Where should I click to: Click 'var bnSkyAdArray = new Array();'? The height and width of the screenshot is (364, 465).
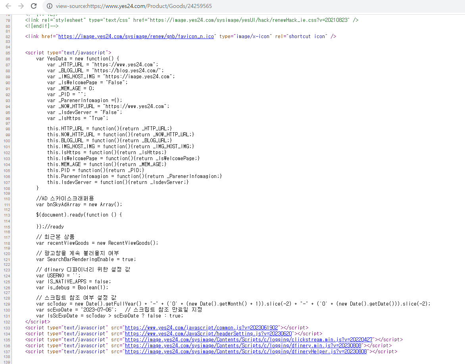coord(79,205)
